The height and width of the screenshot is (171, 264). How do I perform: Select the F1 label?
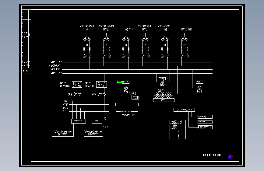[x=105, y=118]
